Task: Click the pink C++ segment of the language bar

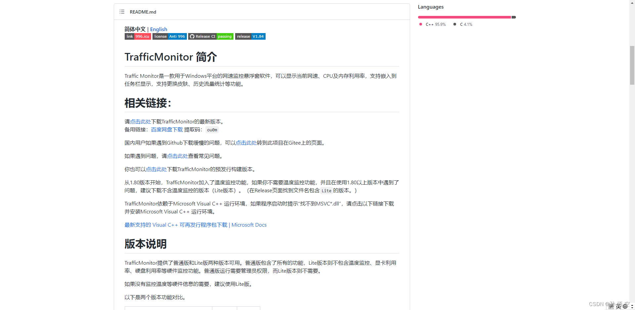Action: [465, 17]
